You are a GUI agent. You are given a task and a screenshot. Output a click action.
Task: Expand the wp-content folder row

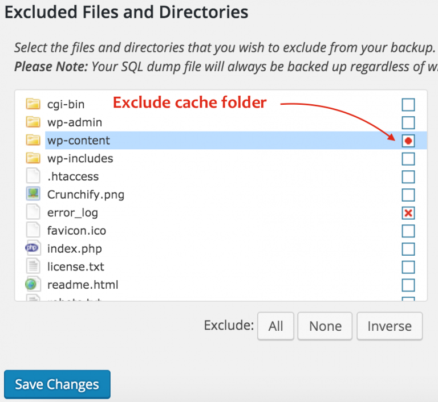click(x=79, y=140)
